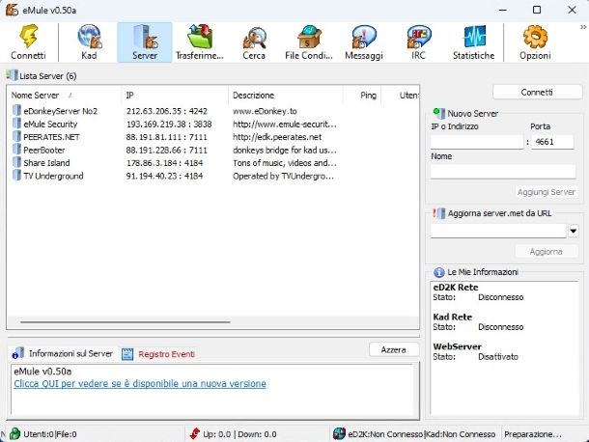This screenshot has height=442, width=589.
Task: Select the Share Island server name
Action: coord(46,163)
